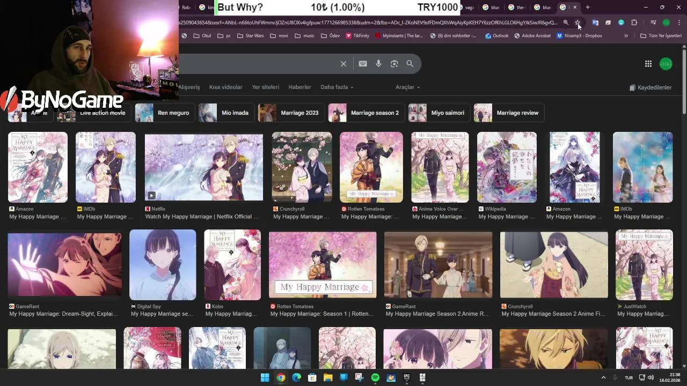Filter by Marriage season 2 chip
Viewport: 687px width, 386px height.
(x=367, y=113)
